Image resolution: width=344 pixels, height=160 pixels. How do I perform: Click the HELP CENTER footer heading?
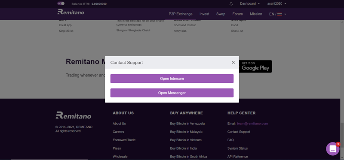[x=241, y=113]
